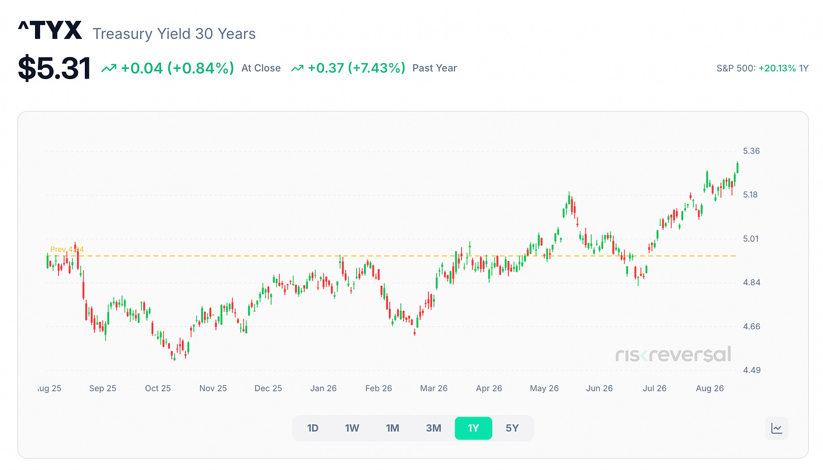Choose the 3M time range
Screen dimensions: 823x470
click(x=434, y=428)
